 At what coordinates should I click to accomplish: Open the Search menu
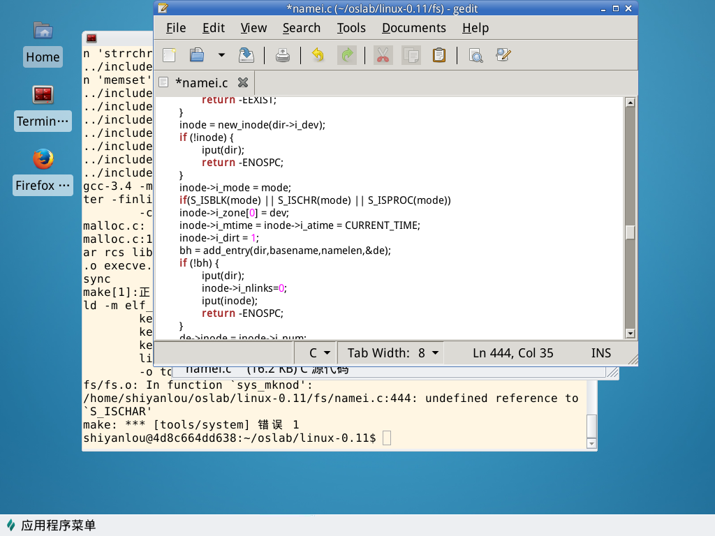(x=301, y=28)
